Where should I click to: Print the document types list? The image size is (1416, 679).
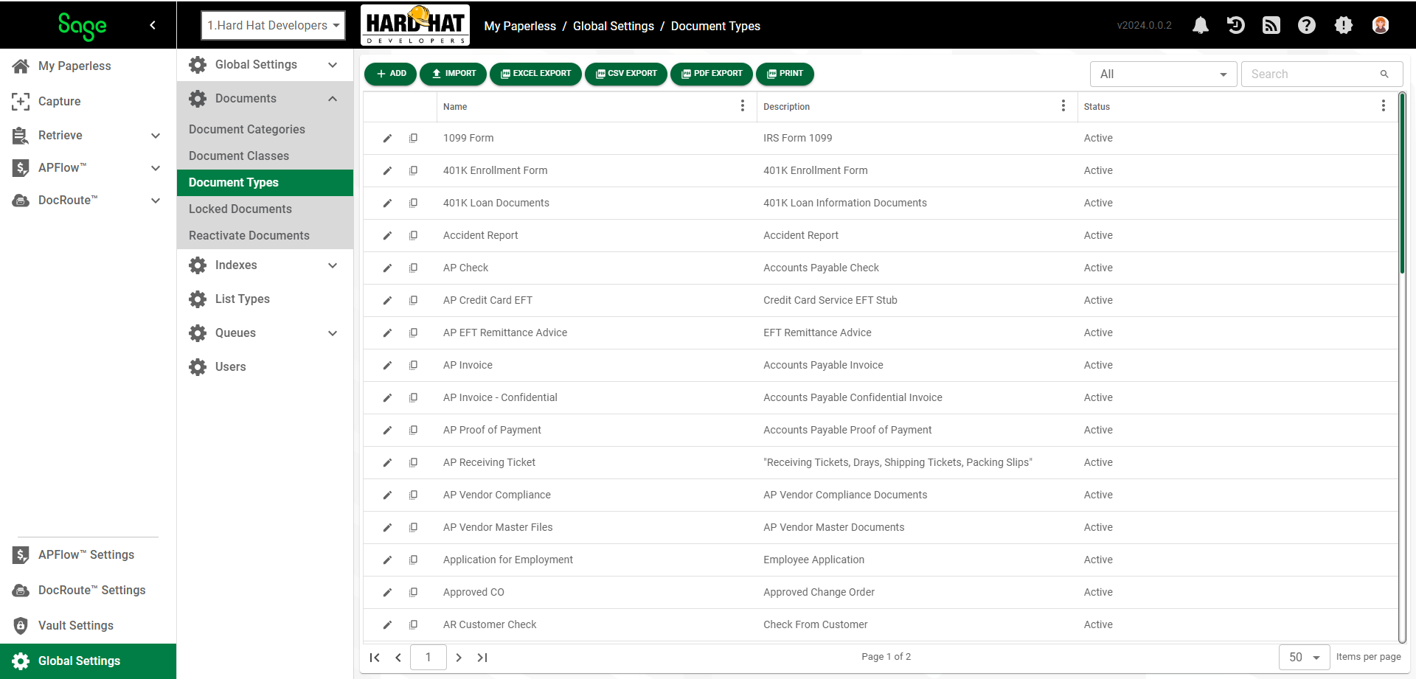[x=785, y=74]
